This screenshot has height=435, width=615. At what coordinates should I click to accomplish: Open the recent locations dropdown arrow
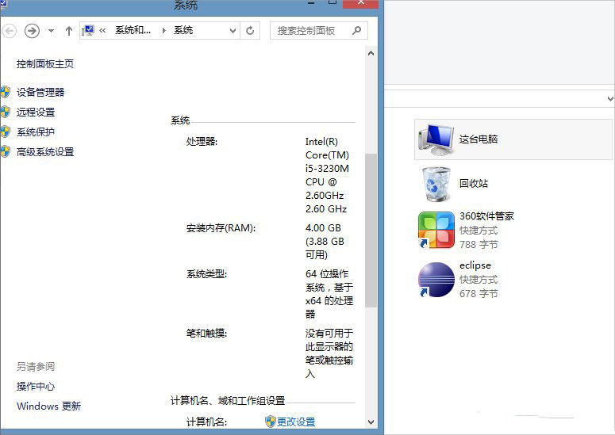[x=51, y=31]
